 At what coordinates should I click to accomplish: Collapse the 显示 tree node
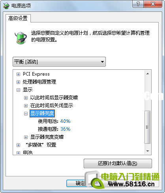point(18,90)
